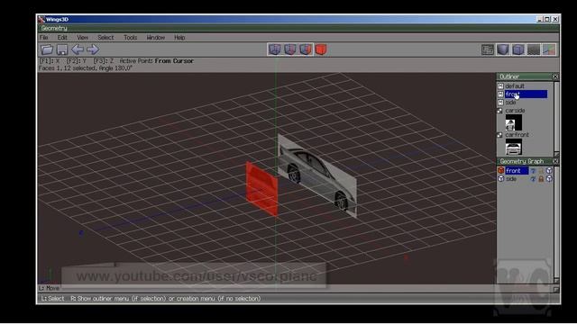Click the 'side' material icon in Outliner
The width and height of the screenshot is (577, 324).
point(500,102)
